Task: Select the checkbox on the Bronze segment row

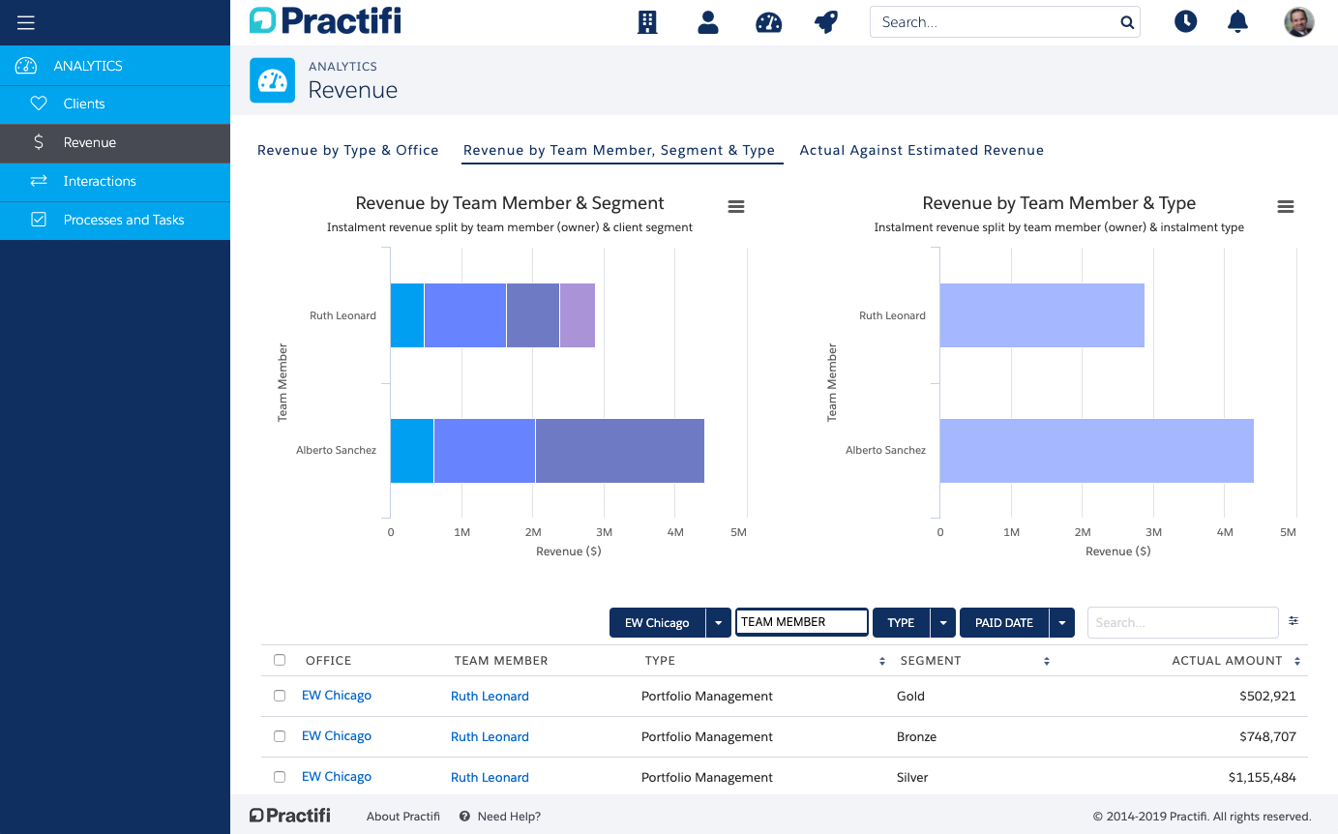Action: (x=280, y=735)
